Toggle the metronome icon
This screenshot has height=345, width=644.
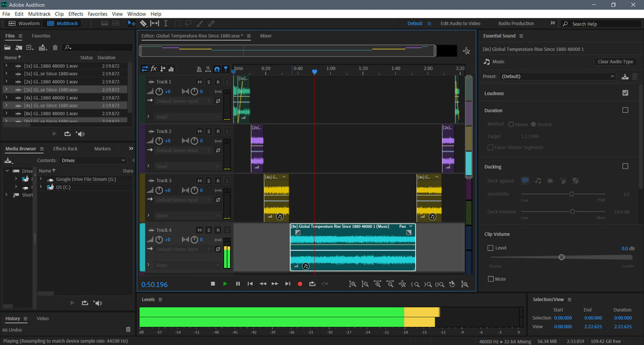coord(199,69)
